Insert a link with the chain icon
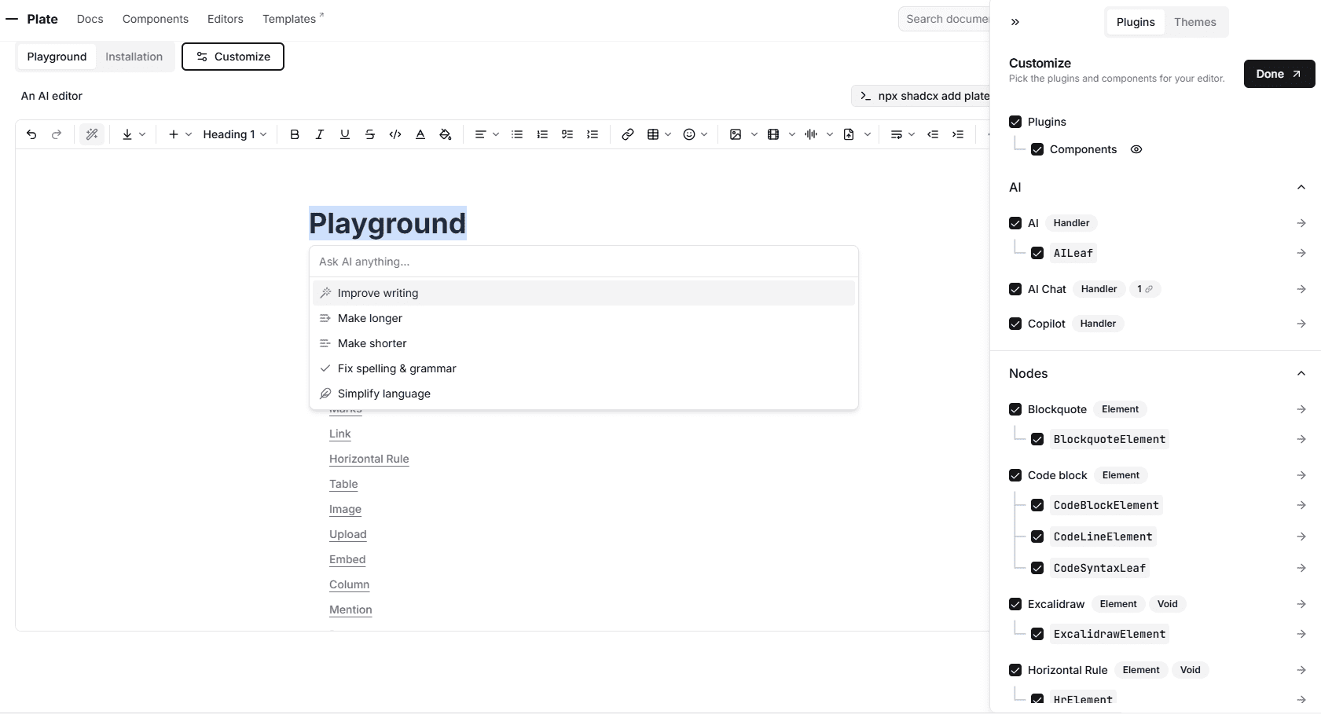 click(x=628, y=134)
